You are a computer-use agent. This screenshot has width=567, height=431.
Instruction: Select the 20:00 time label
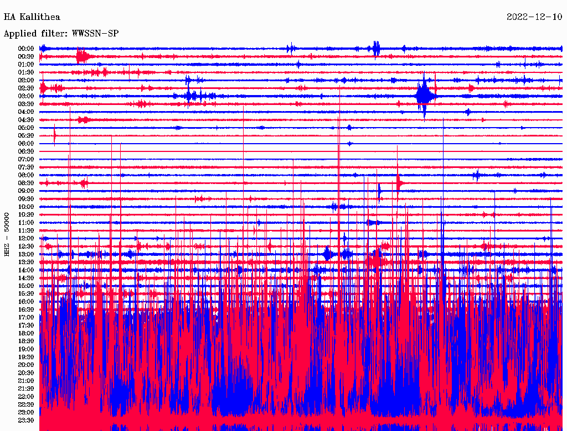(x=26, y=365)
